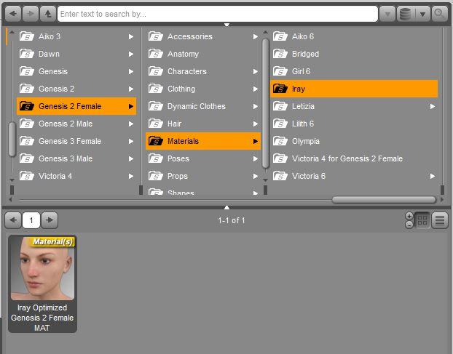Screen dimensions: 453x354
Task: Decrease thumbnail size with minus button
Action: point(409,225)
